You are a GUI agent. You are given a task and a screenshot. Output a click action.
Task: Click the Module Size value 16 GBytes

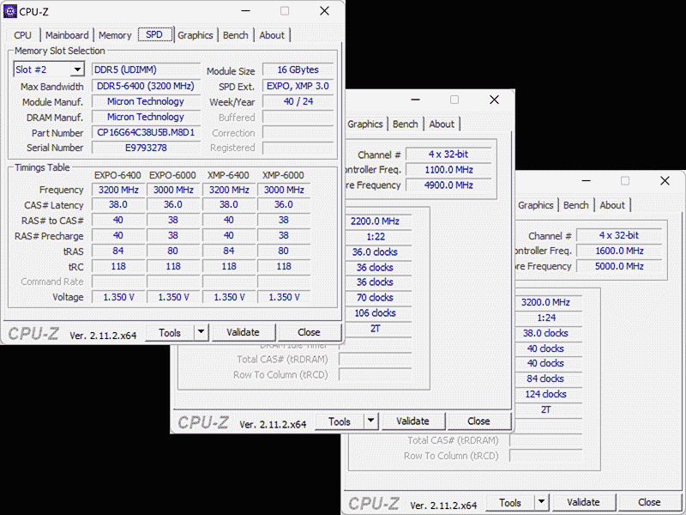click(x=298, y=70)
